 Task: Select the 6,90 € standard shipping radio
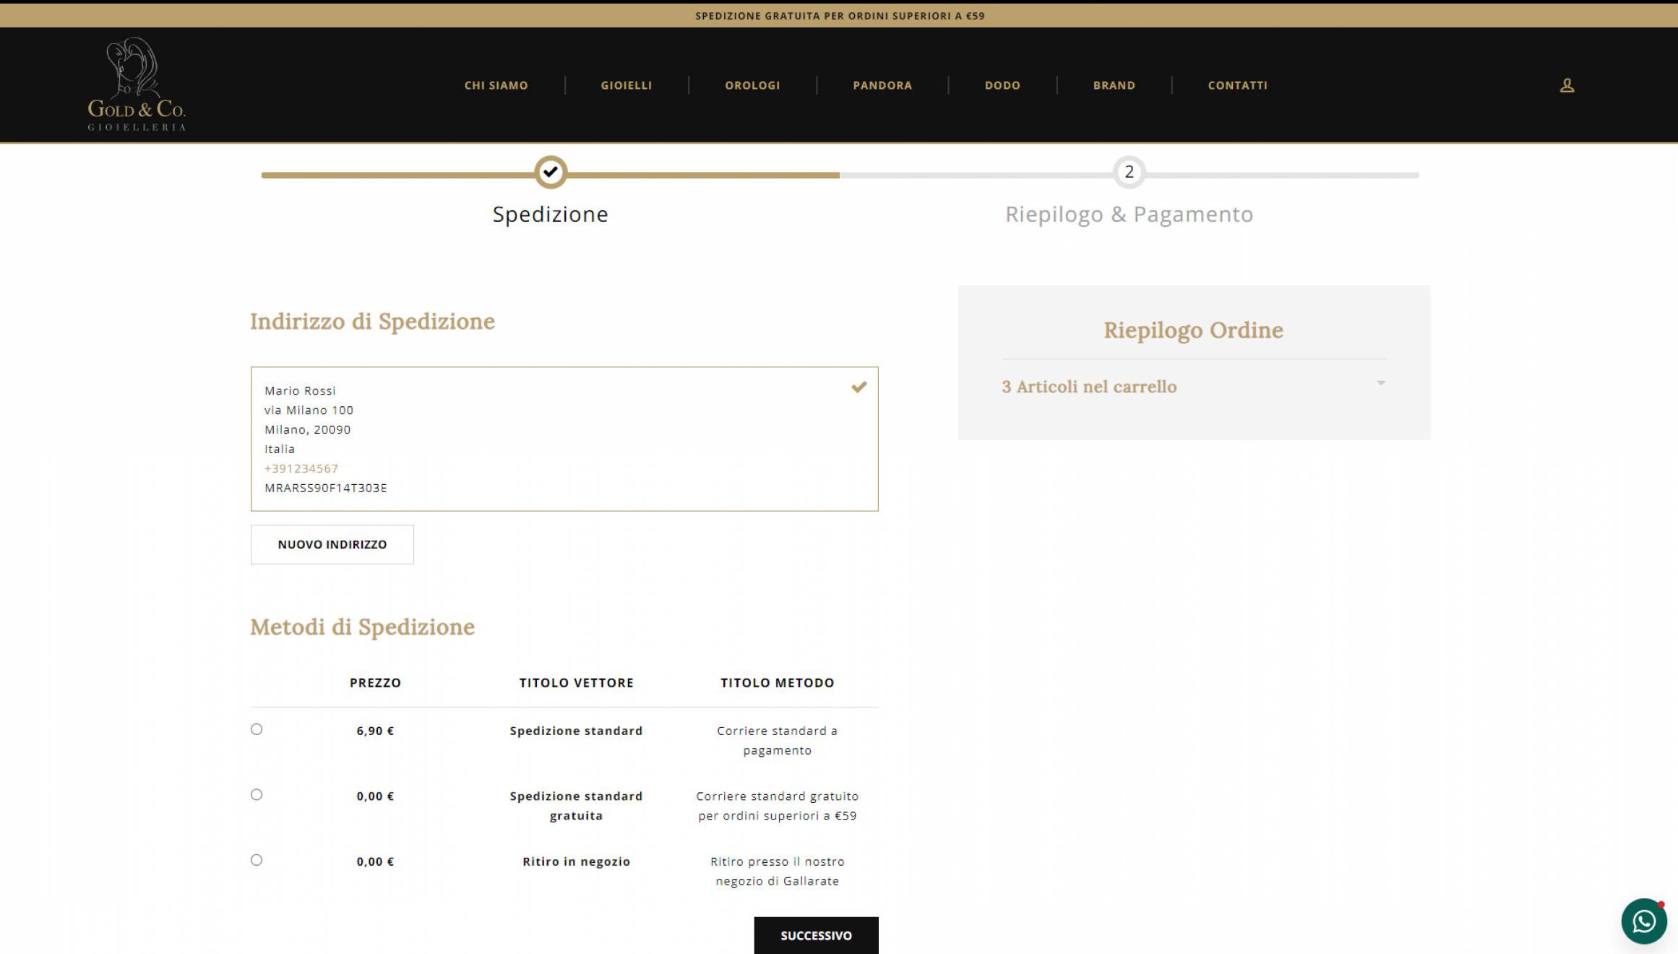click(257, 729)
